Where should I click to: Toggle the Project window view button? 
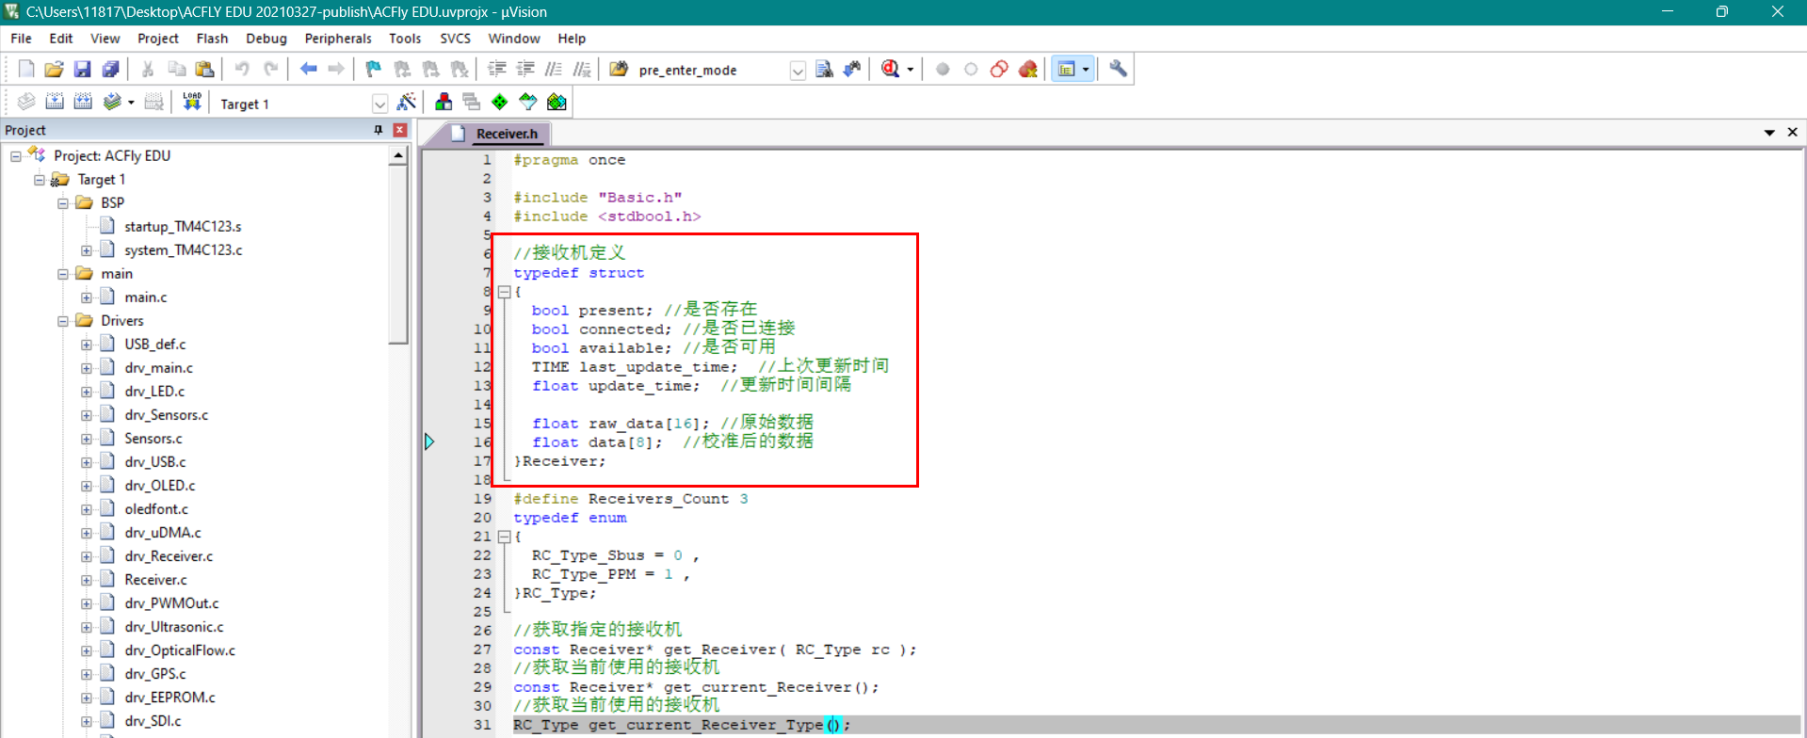tap(1066, 69)
